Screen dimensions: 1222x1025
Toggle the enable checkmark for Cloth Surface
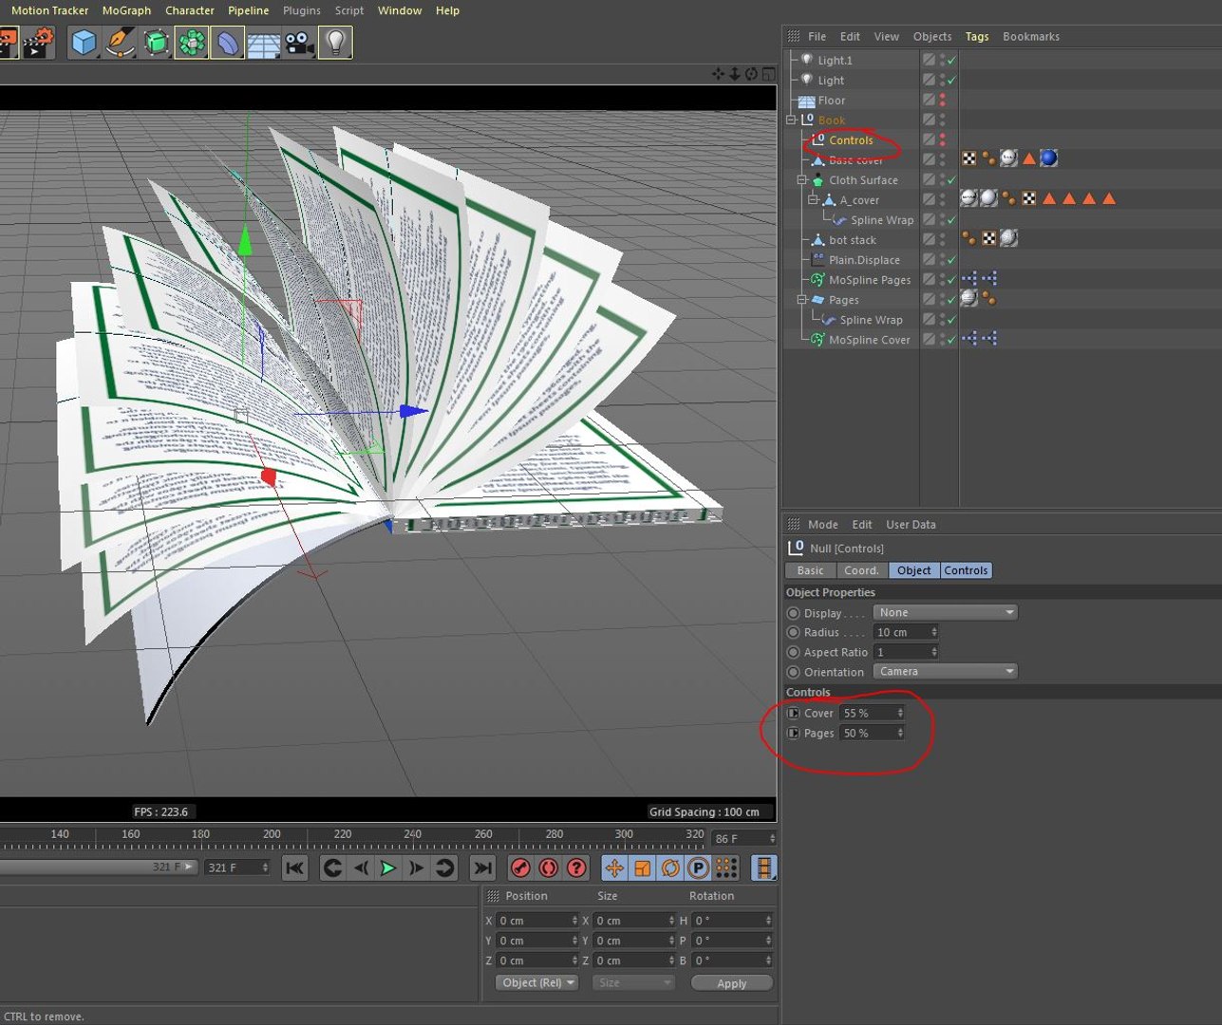951,179
